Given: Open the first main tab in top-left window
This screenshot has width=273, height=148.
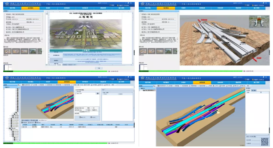Looking at the screenshot, I should tap(12, 8).
